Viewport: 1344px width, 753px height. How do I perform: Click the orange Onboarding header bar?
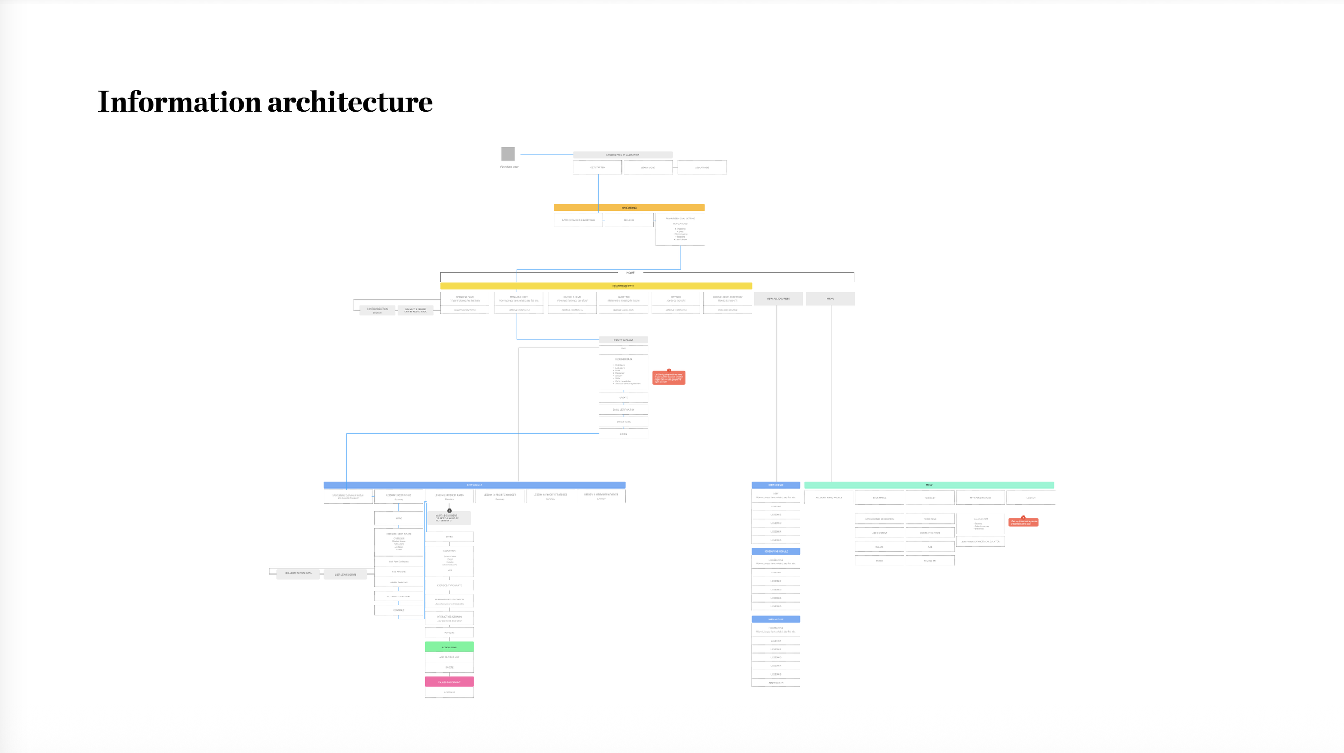tap(629, 207)
